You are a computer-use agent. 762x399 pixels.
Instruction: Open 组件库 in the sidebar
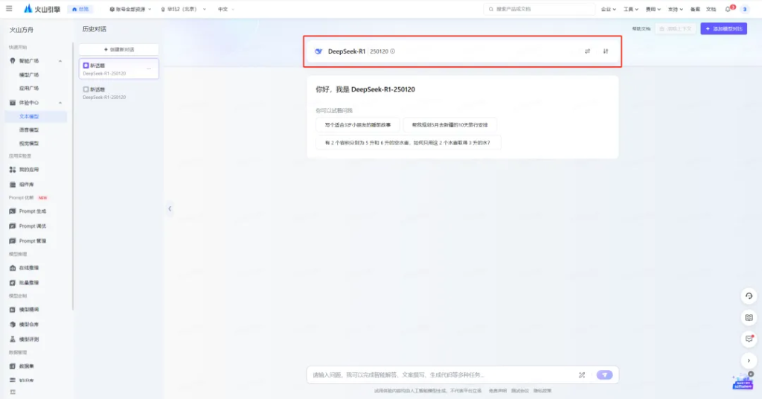27,184
